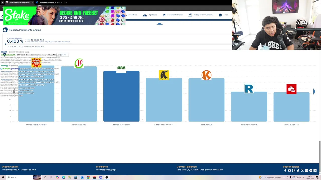Click the Participación Ciudadana people icon
The width and height of the screenshot is (321, 180).
tap(190, 15)
